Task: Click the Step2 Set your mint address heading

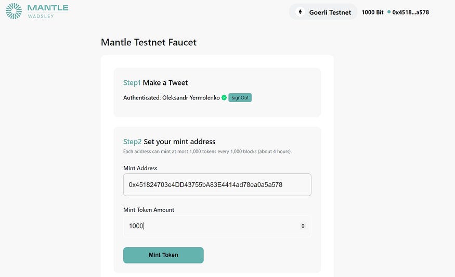Action: point(169,141)
